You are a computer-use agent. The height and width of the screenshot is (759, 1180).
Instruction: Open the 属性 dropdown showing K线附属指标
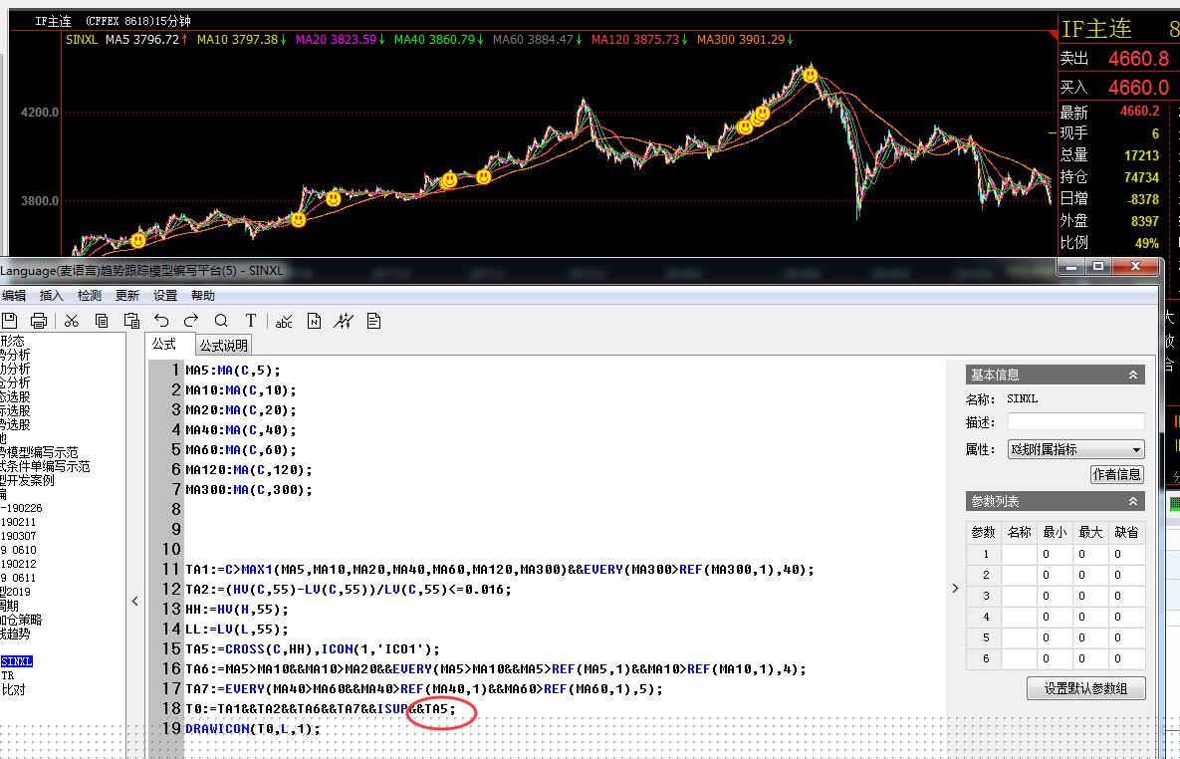coord(1075,449)
